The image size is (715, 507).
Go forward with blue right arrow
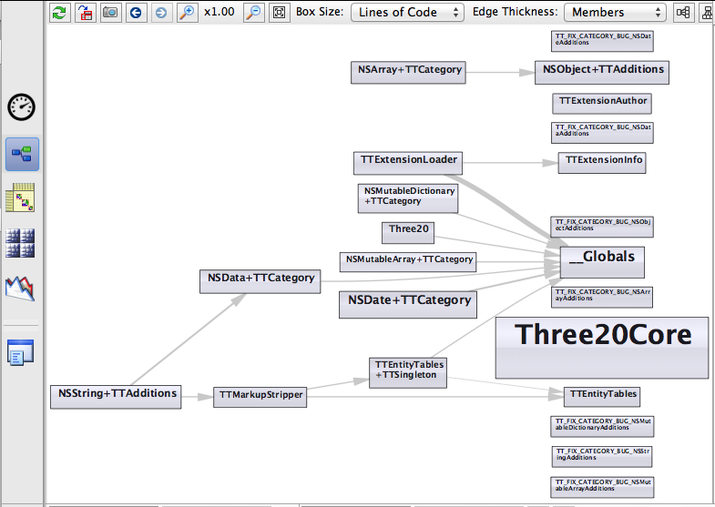(161, 13)
